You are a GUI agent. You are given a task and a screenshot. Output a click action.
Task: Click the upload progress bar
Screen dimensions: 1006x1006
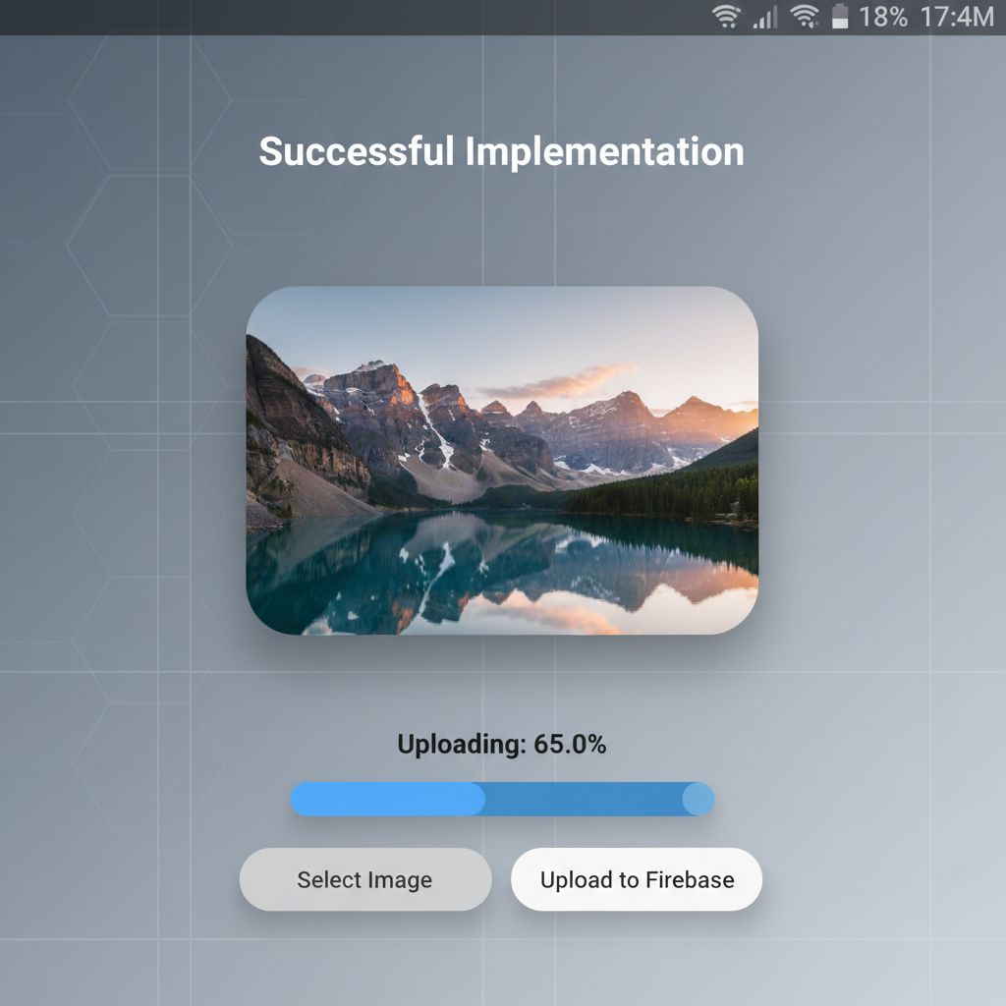point(502,799)
